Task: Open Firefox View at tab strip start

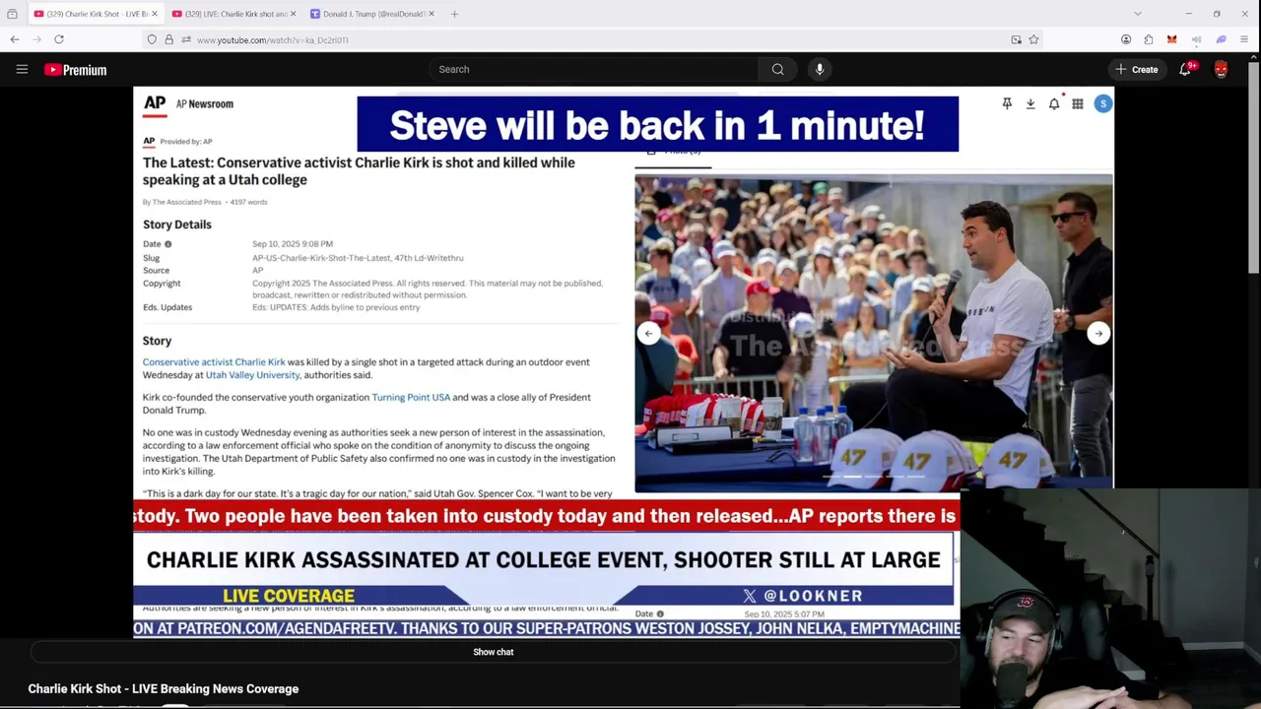Action: (12, 14)
